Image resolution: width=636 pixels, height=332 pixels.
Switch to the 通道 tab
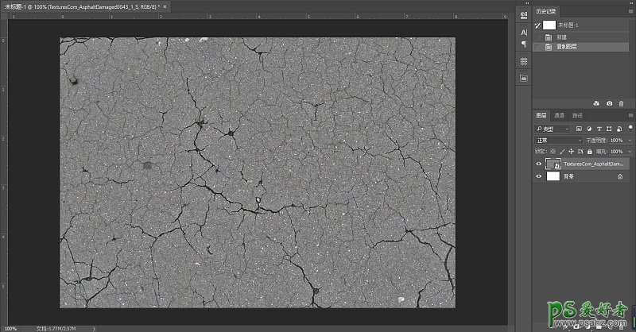point(560,115)
